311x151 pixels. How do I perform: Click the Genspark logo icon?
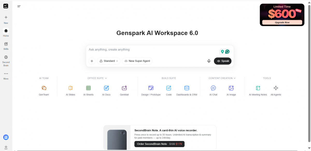pos(6,6)
